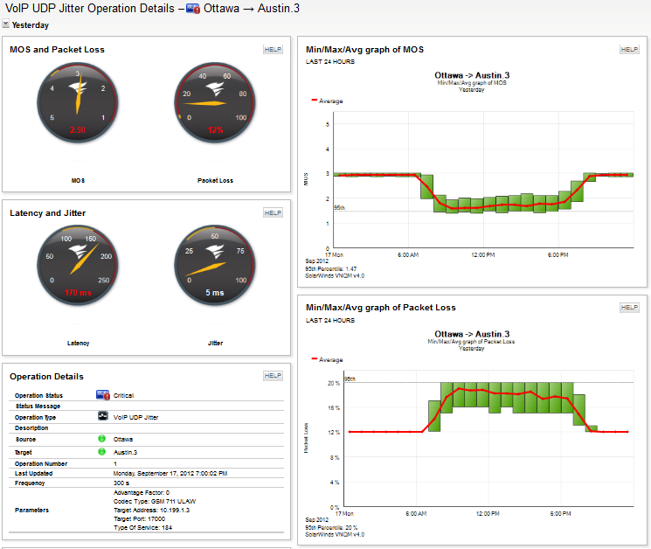This screenshot has height=549, width=651.
Task: Open HELP for MOS and Packet Loss panel
Action: 273,50
